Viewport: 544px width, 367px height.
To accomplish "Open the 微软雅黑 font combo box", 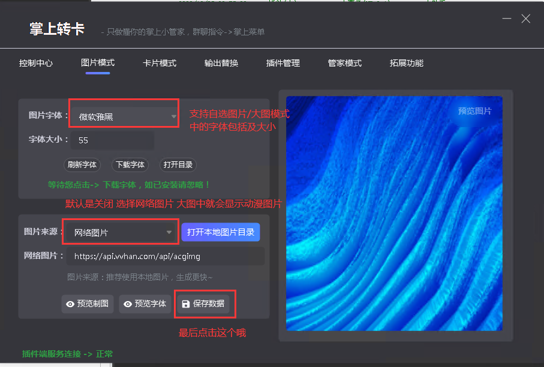I will click(x=123, y=116).
